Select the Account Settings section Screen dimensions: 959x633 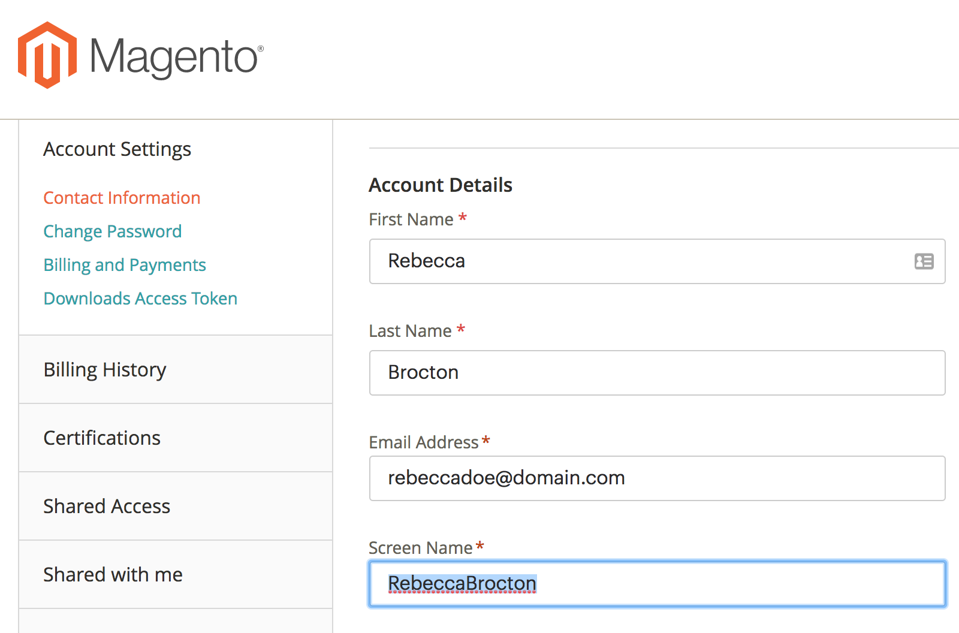[117, 149]
